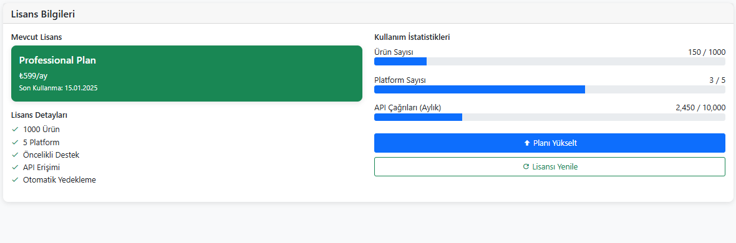Image resolution: width=736 pixels, height=243 pixels.
Task: Click the Kullanım İstatistikleri heading
Action: click(412, 37)
